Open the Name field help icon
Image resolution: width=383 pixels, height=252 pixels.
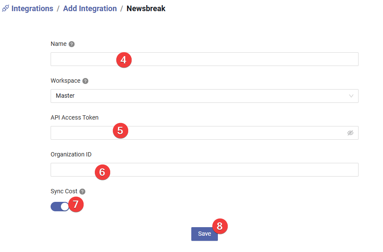click(x=72, y=44)
